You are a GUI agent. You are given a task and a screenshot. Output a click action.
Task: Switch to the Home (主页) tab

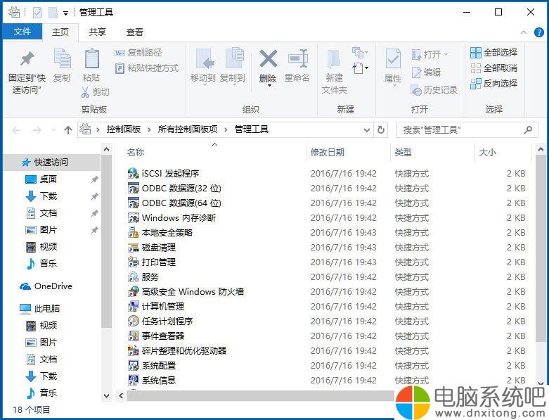(x=60, y=32)
